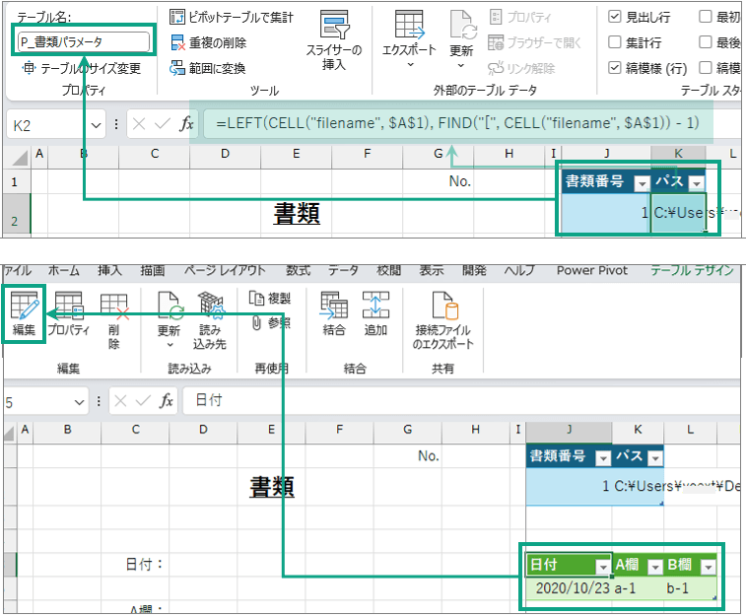746x616 pixels.
Task: Switch to the テーブル デザイン tab
Action: click(692, 271)
